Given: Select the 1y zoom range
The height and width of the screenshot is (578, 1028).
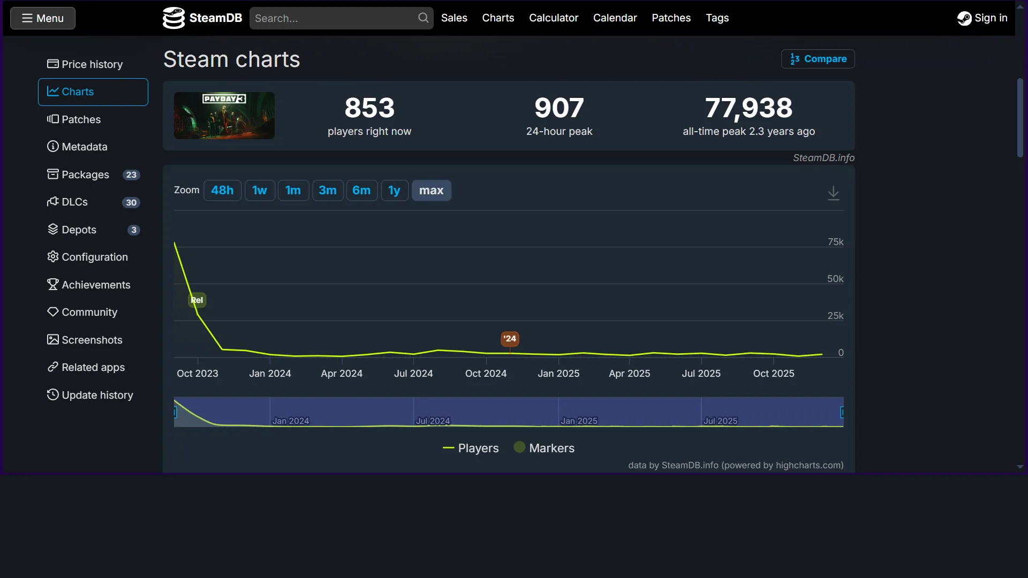Looking at the screenshot, I should click(x=394, y=191).
